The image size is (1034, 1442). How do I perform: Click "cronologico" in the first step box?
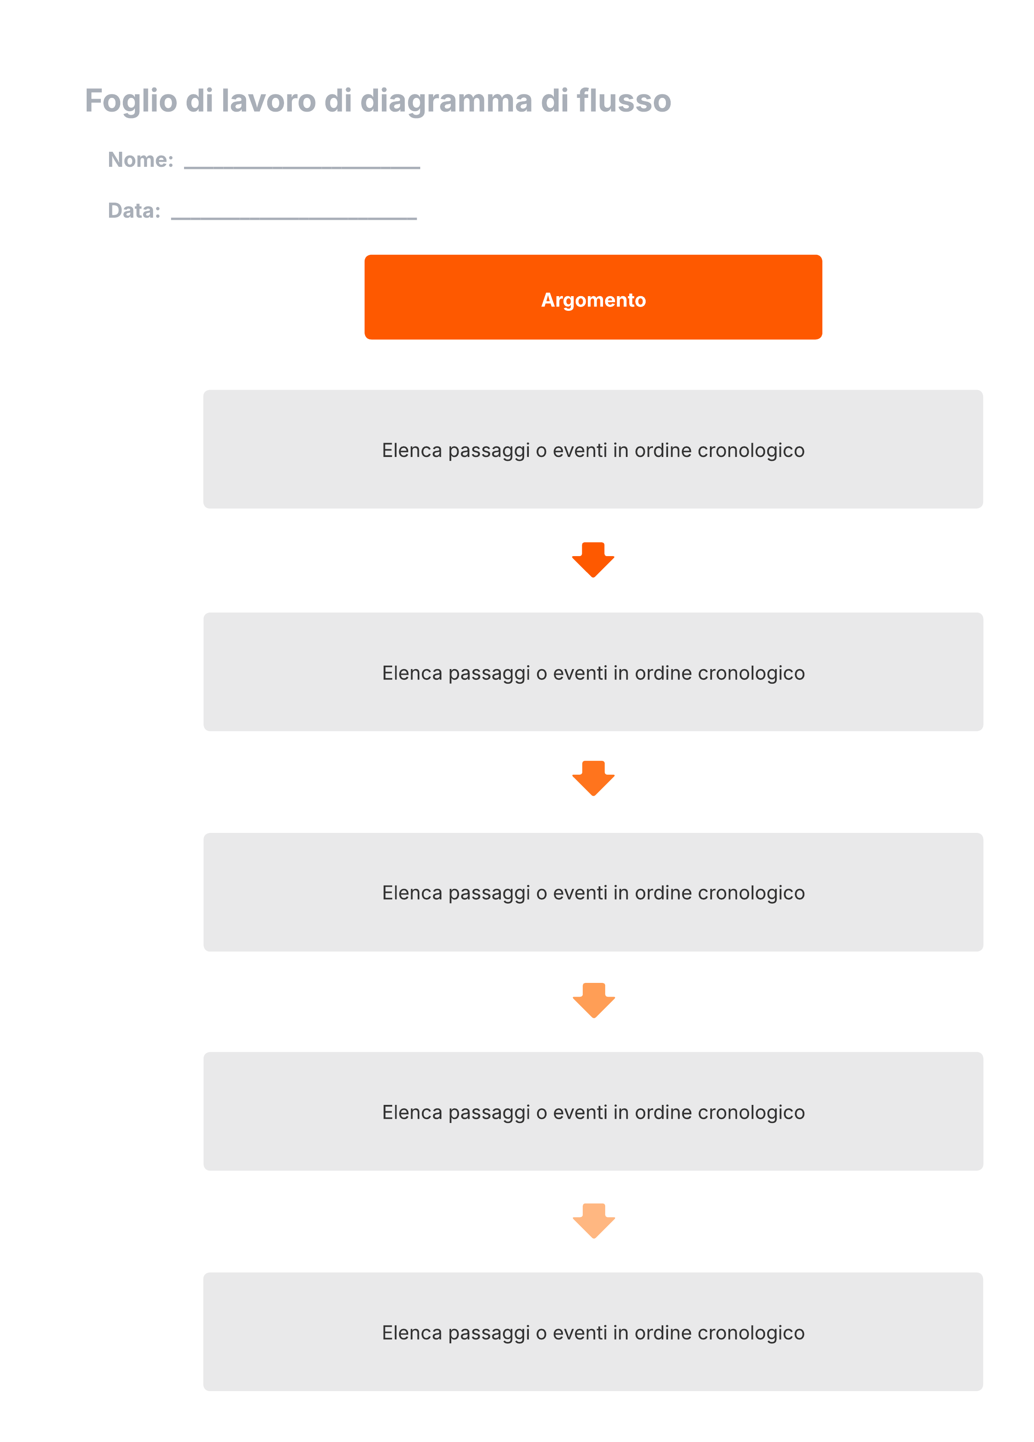click(750, 450)
